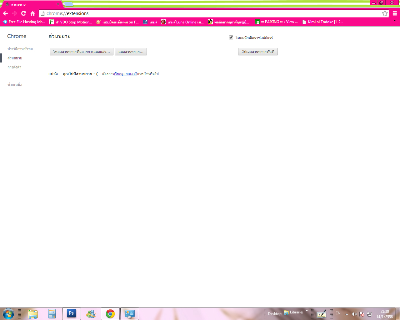
Task: Toggle the โหมดนักพัฒนาซอฟต์แวร์ checkbox
Action: (231, 37)
